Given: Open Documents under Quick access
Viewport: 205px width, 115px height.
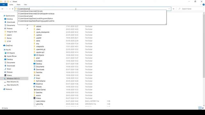Looking at the screenshot, I should [x=11, y=25].
